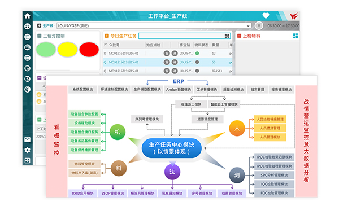Open the pie chart sidebar icon
The height and width of the screenshot is (206, 339).
click(28, 89)
